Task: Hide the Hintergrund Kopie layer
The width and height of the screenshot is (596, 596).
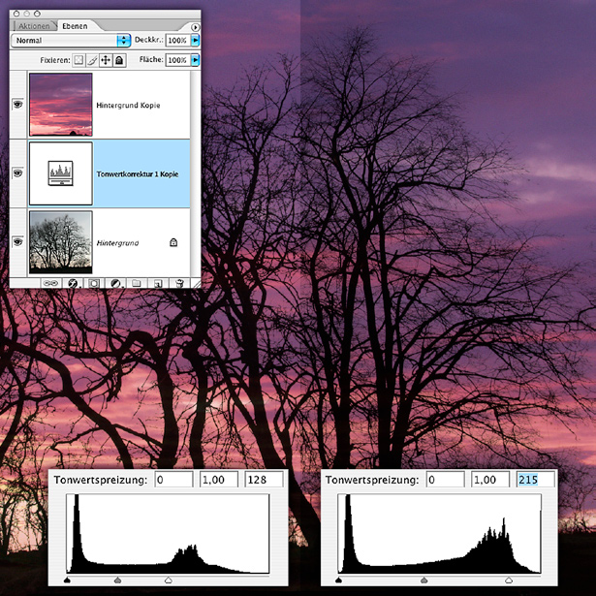Action: point(17,104)
